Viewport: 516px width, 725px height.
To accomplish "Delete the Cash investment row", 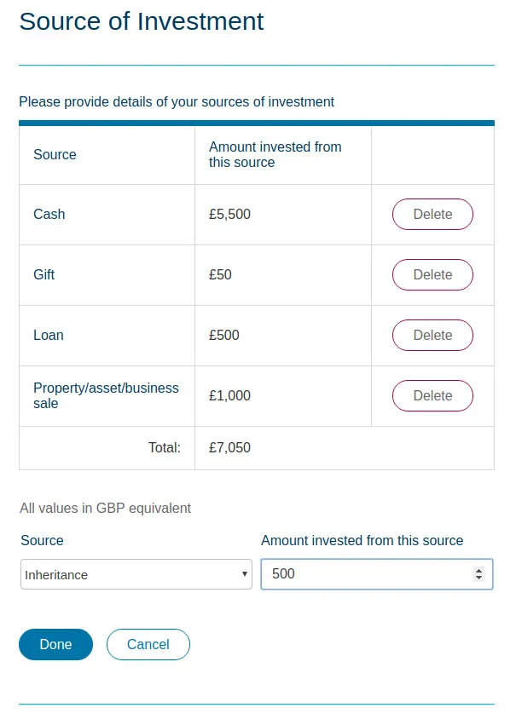I will [x=432, y=214].
